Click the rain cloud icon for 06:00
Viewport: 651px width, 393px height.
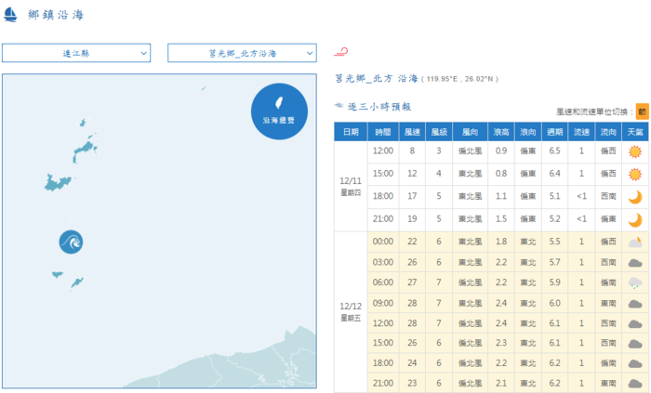click(635, 282)
